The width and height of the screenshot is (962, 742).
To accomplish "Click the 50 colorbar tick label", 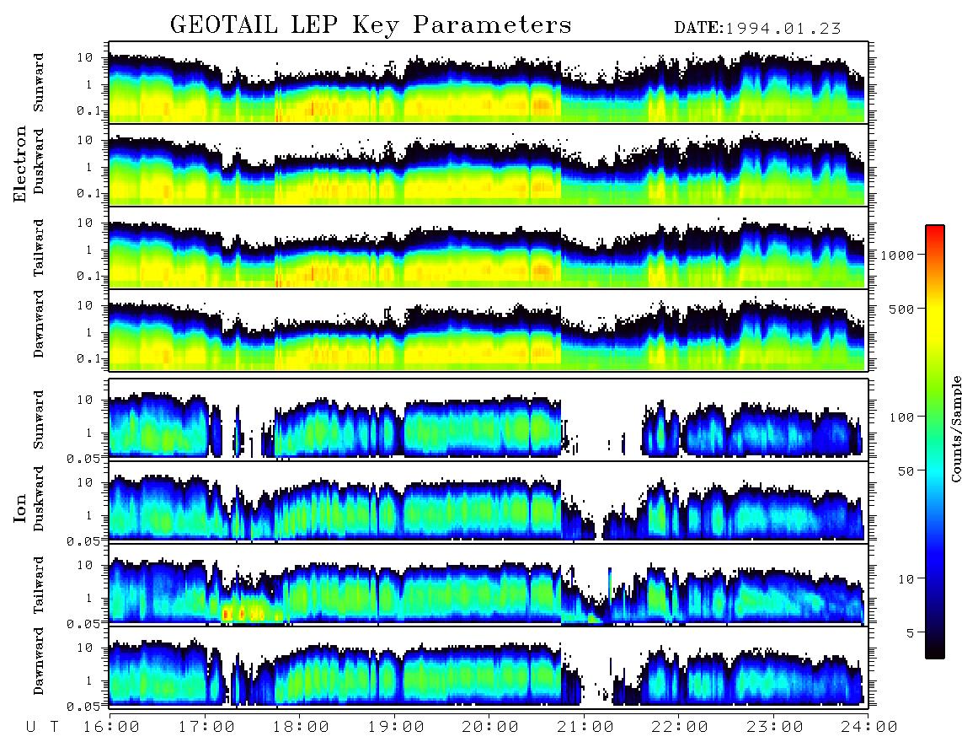I will (906, 471).
